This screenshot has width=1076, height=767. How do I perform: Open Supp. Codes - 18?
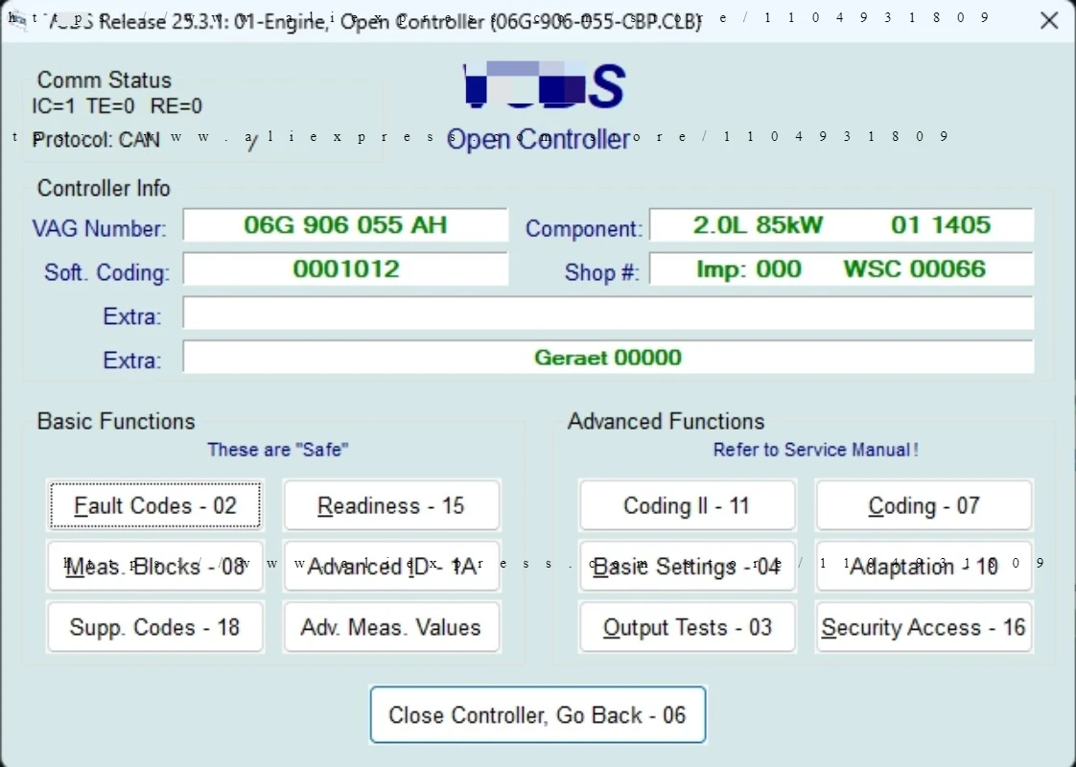(155, 627)
